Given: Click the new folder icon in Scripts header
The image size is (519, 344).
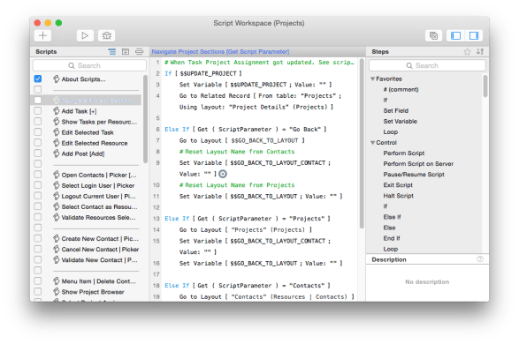Looking at the screenshot, I should click(126, 51).
